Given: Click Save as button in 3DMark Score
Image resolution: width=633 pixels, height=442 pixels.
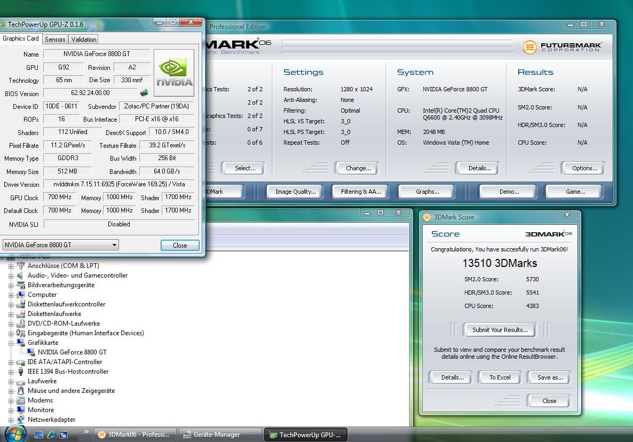Looking at the screenshot, I should coord(550,377).
